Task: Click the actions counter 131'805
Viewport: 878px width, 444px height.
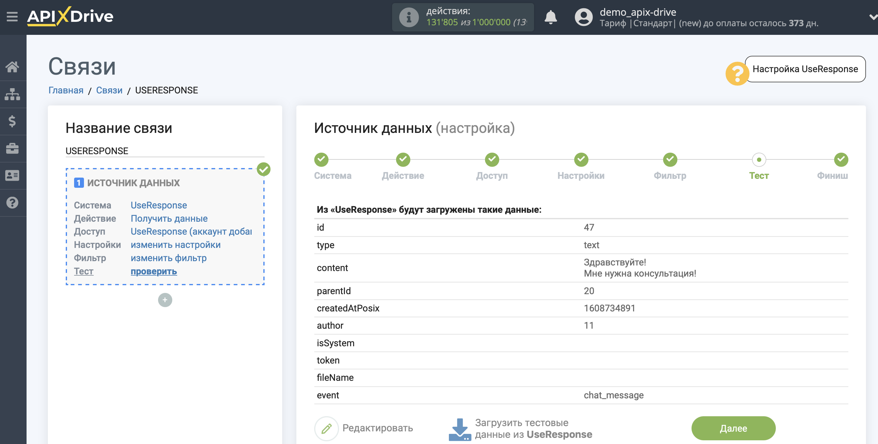Action: tap(442, 23)
